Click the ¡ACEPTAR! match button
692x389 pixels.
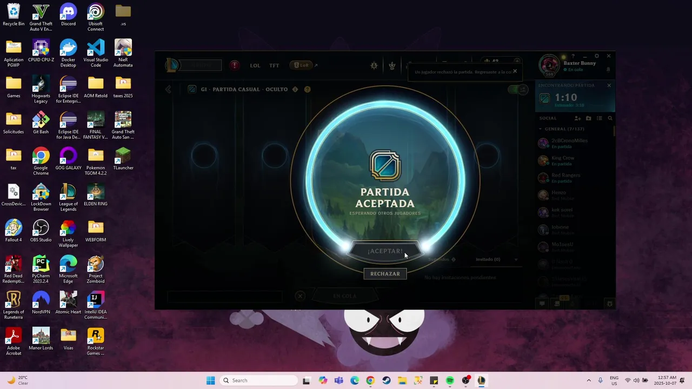click(x=385, y=251)
